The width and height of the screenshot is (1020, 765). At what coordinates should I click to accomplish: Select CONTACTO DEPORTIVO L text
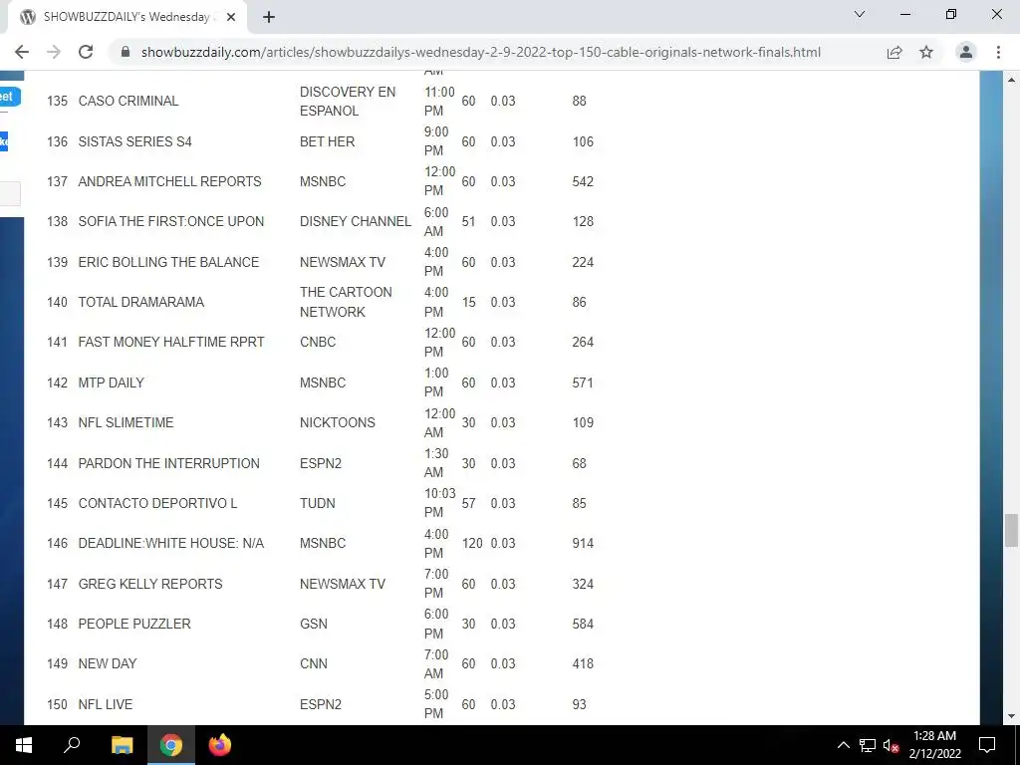[x=157, y=503]
